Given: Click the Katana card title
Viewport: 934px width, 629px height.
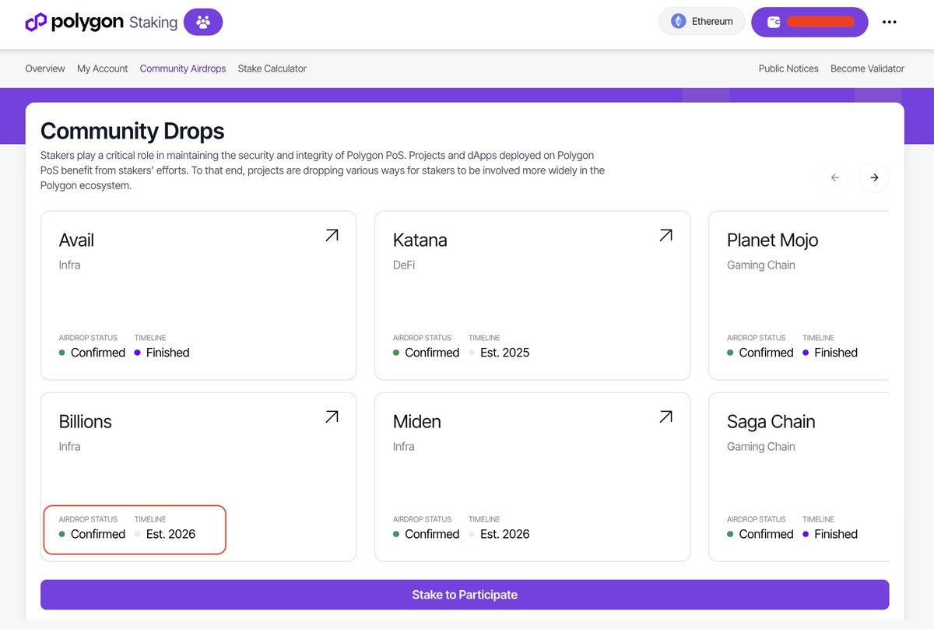Looking at the screenshot, I should pyautogui.click(x=420, y=241).
